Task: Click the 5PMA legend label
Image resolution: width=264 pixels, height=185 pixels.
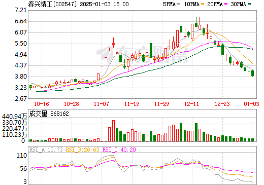Action: pyautogui.click(x=169, y=4)
